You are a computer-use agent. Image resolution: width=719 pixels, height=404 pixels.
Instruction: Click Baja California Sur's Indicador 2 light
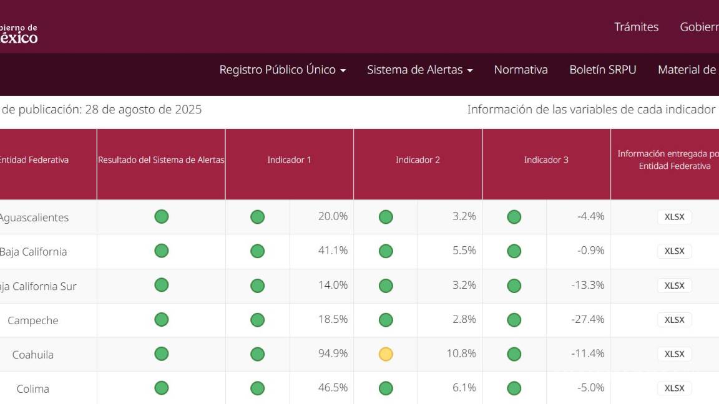click(x=386, y=286)
